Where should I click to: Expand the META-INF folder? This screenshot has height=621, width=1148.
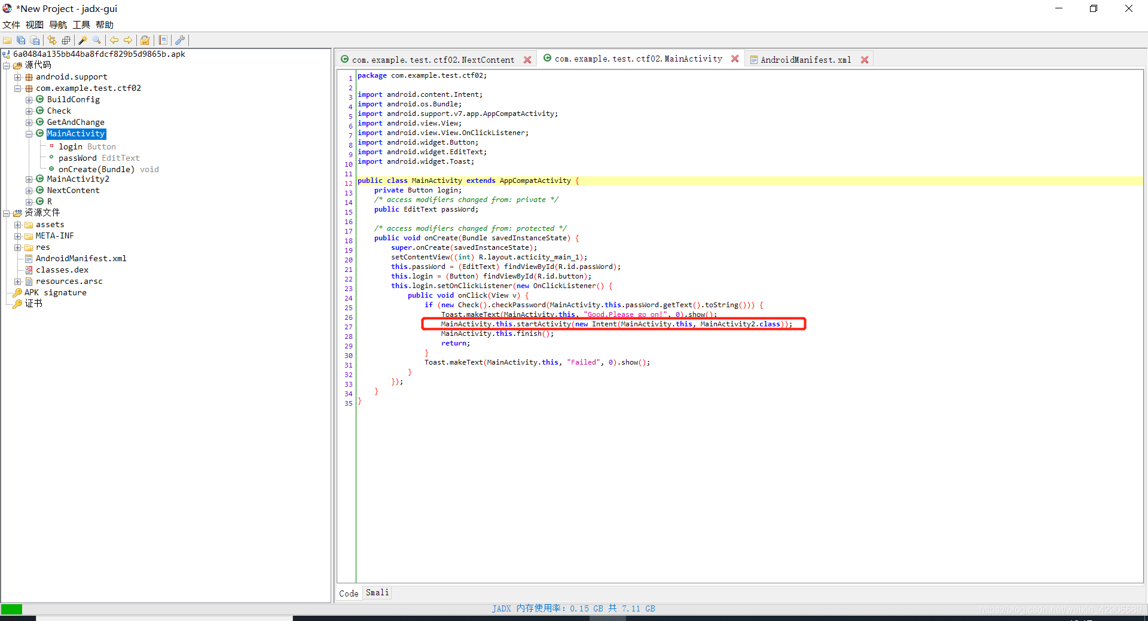tap(18, 236)
